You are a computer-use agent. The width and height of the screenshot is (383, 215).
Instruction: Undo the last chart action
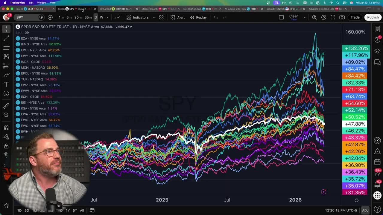click(216, 17)
